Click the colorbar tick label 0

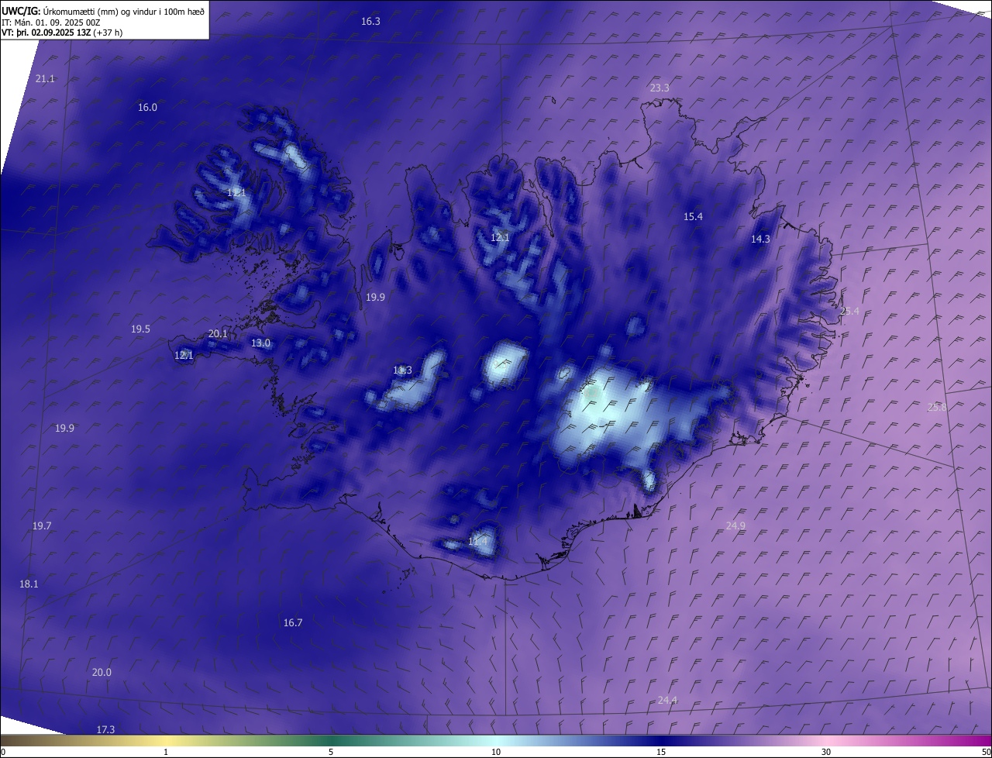click(x=2, y=753)
